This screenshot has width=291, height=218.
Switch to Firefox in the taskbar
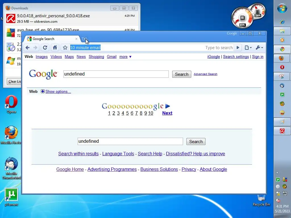282,58
